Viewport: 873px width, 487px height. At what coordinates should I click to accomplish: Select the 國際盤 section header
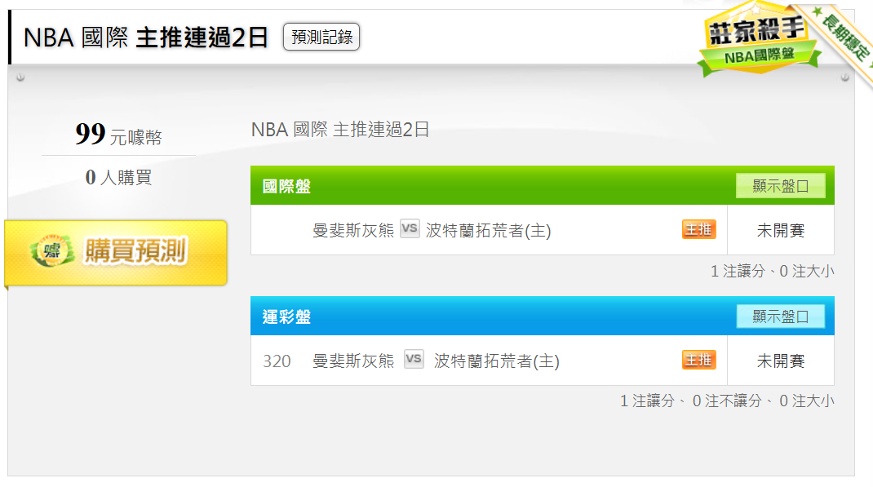542,185
